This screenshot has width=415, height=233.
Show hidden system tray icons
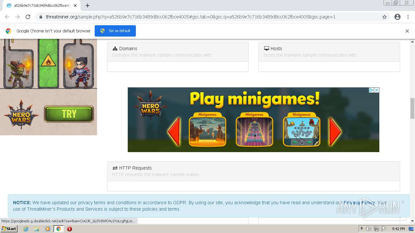coord(362,229)
